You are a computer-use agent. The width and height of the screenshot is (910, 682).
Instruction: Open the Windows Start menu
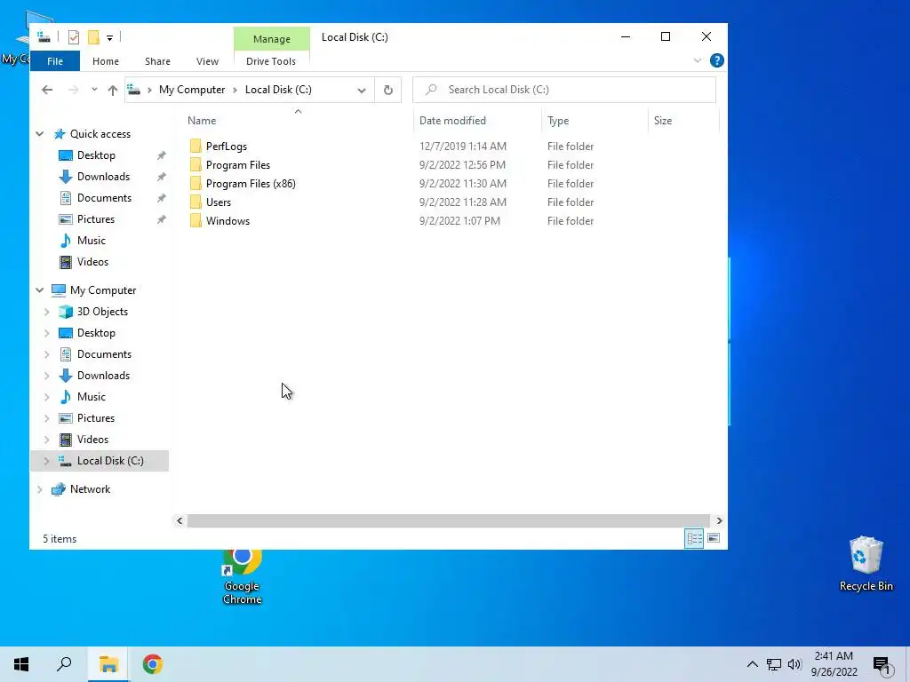point(21,664)
